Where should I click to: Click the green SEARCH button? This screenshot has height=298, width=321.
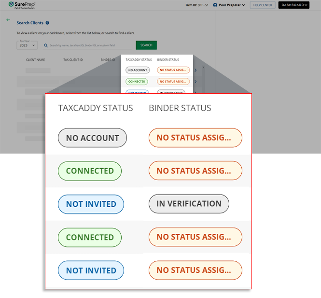coord(146,45)
